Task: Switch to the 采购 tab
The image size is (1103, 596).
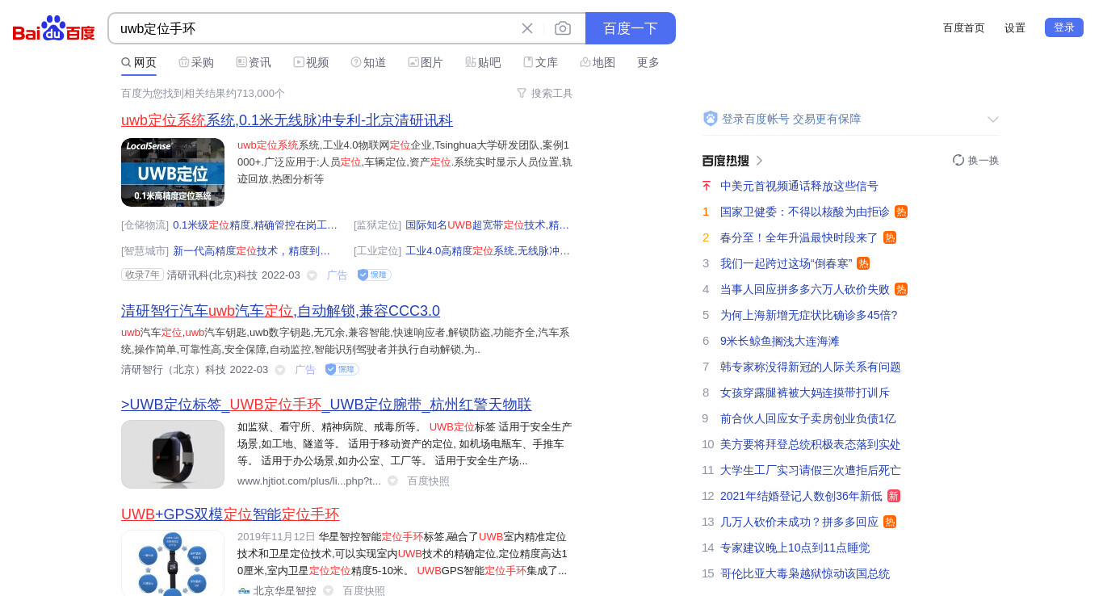Action: (196, 62)
